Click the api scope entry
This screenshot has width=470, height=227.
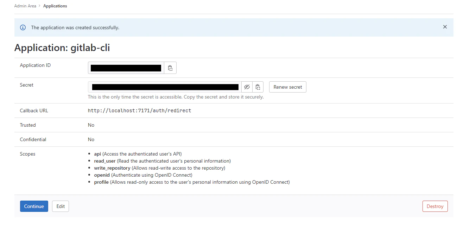coord(138,154)
